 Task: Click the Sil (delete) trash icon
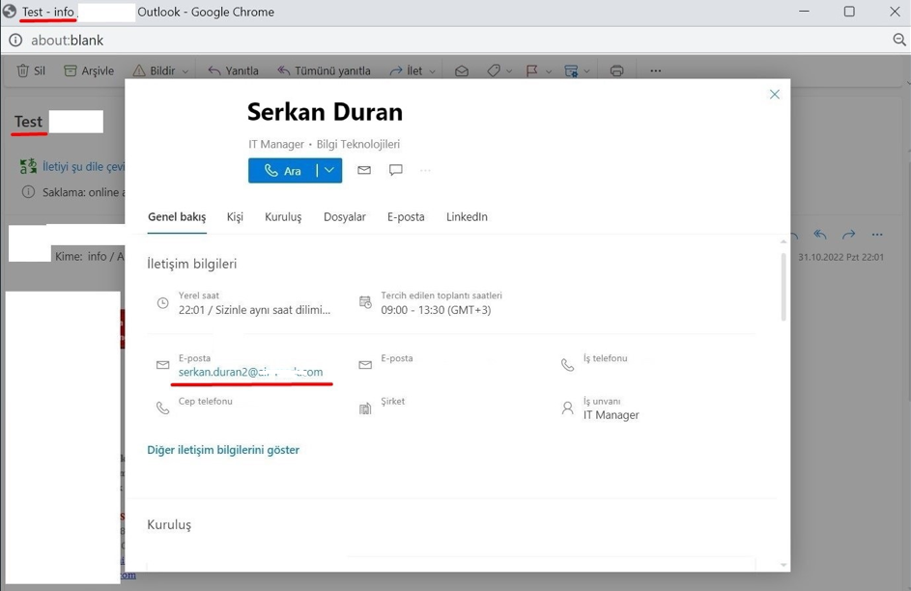(x=22, y=70)
